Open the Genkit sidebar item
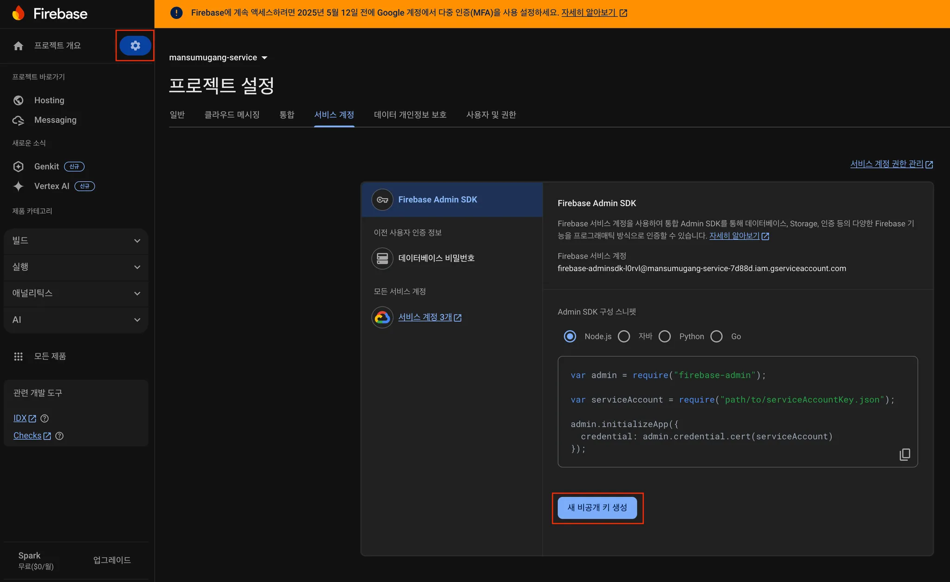Screen dimensions: 950x582 (46, 166)
